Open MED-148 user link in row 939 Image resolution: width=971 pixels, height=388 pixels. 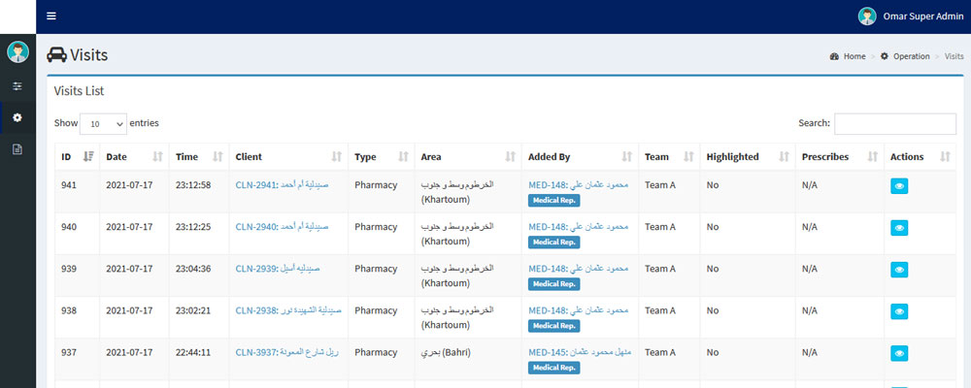click(579, 269)
